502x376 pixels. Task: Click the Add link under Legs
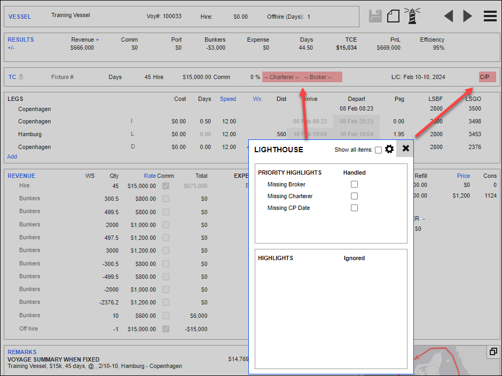(12, 156)
